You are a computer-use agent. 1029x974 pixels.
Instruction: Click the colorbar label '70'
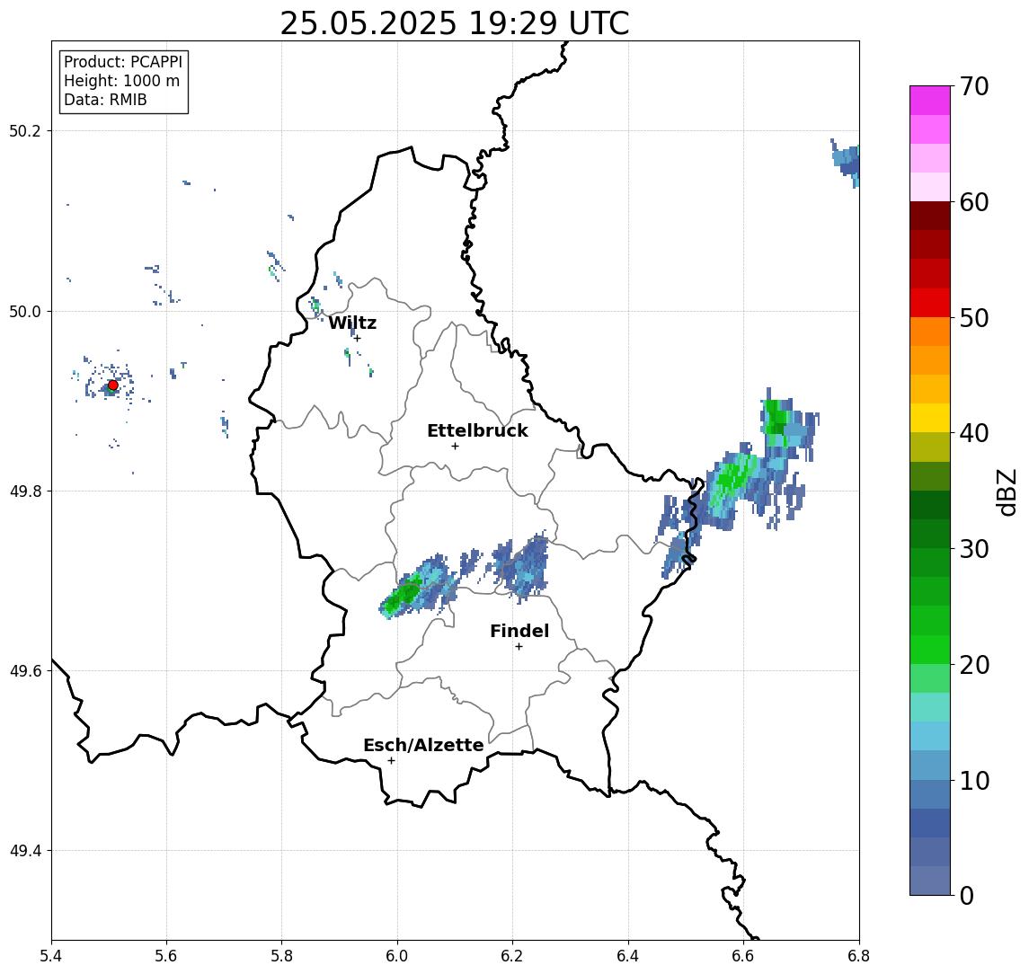pyautogui.click(x=974, y=86)
